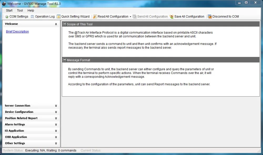263x155 pixels.
Task: Click the Quick Setting Wizard icon
Action: coord(59,17)
